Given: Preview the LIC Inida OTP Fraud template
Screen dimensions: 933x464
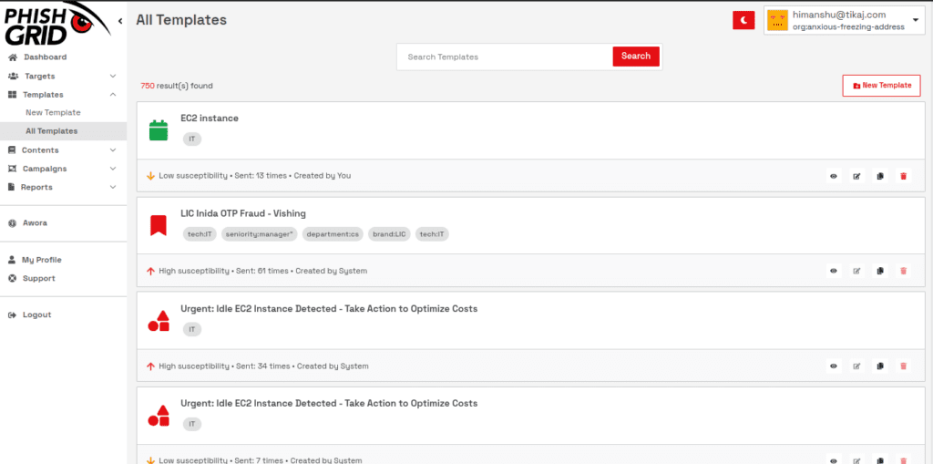Looking at the screenshot, I should [834, 271].
